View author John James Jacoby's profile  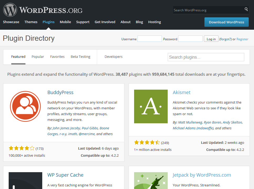pyautogui.click(x=66, y=128)
